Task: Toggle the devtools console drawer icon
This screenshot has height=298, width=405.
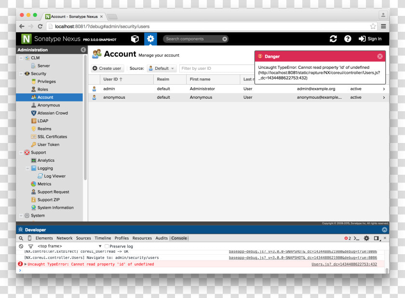Action: pos(356,238)
